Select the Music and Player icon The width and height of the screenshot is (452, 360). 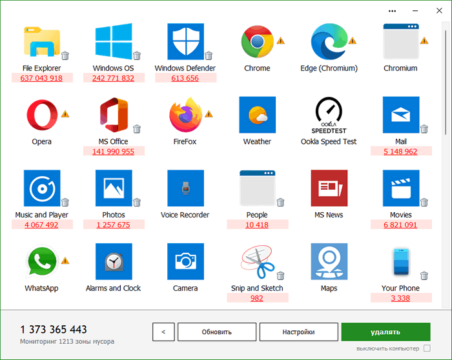pyautogui.click(x=42, y=188)
